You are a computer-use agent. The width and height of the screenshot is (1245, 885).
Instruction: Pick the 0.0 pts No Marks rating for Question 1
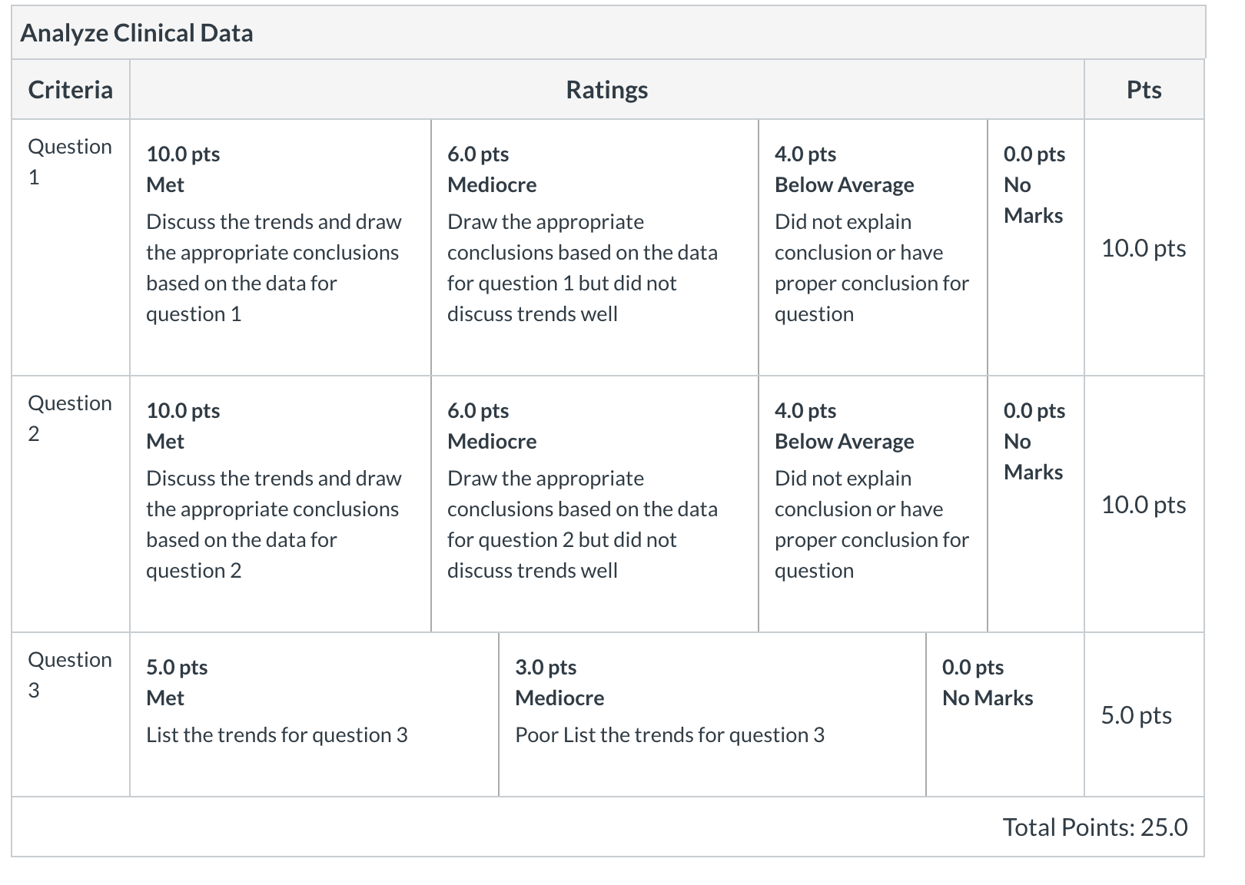tap(1036, 247)
